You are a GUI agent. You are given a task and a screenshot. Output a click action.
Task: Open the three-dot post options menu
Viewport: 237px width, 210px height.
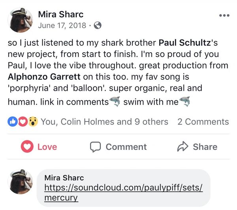224,16
